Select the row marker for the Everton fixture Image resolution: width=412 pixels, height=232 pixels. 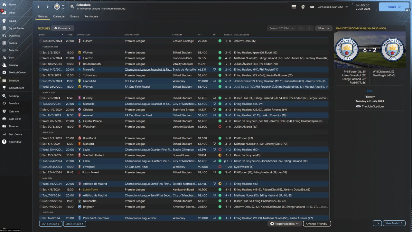(x=41, y=58)
